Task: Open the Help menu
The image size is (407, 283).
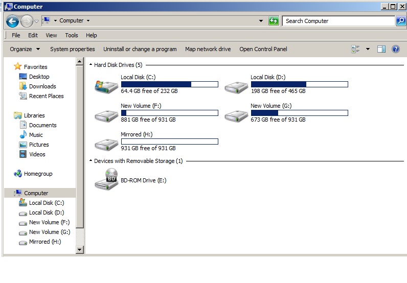Action: coord(92,35)
